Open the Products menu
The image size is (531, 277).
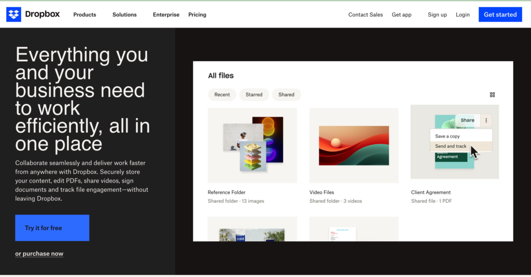coord(85,15)
